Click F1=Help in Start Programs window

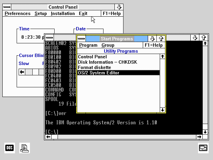[153, 45]
